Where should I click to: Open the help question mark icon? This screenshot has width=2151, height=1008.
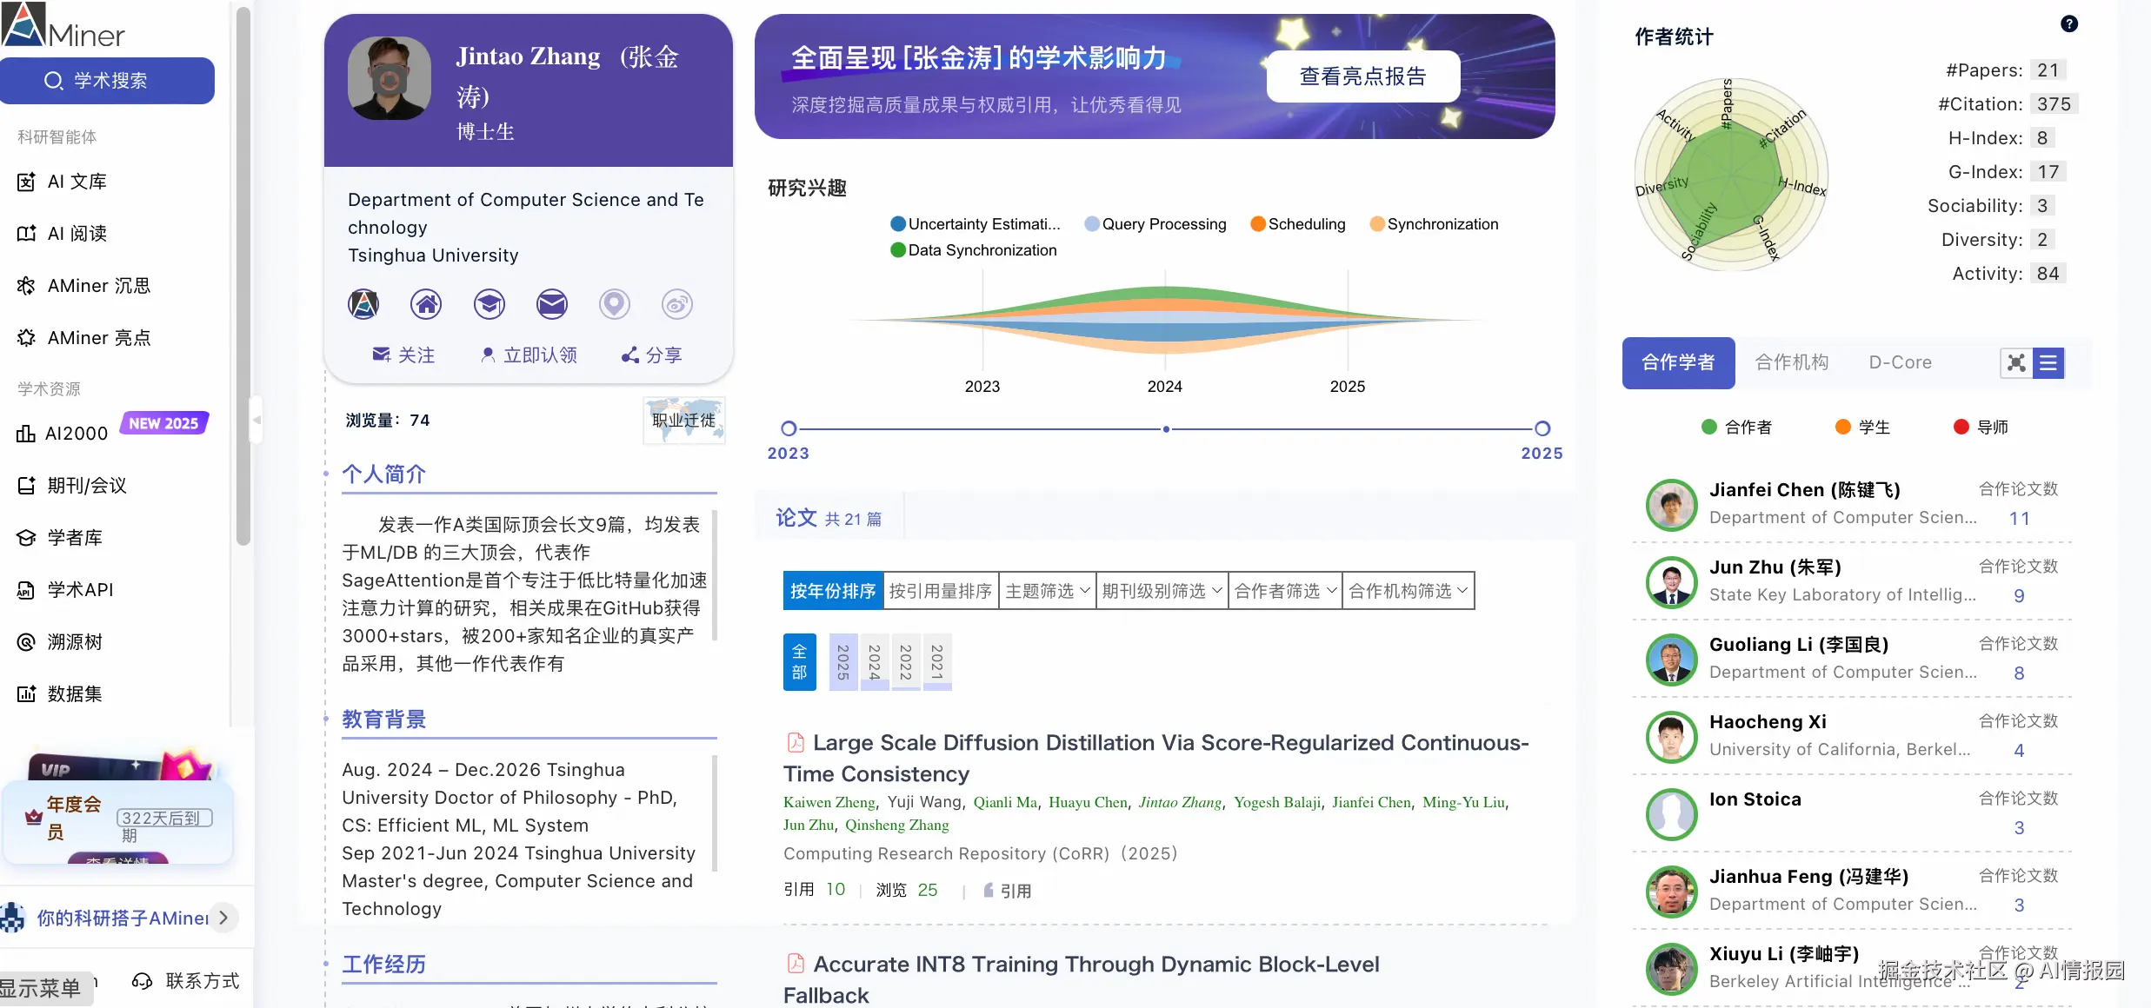pos(2069,24)
